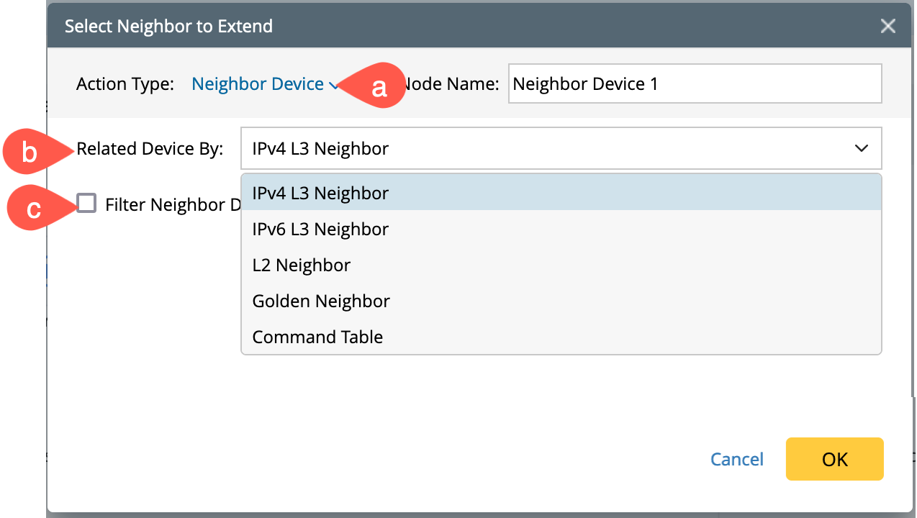Click the Related Device By dropdown arrow
Screen dimensions: 917x518
861,149
